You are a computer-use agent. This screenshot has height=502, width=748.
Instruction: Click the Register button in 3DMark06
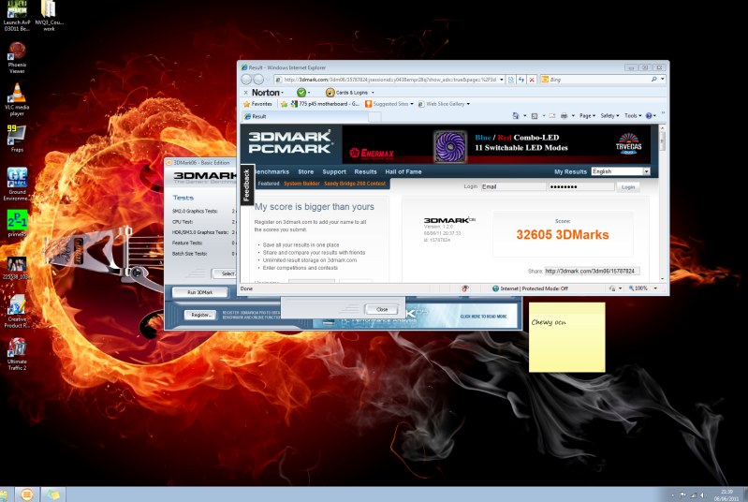pos(201,315)
